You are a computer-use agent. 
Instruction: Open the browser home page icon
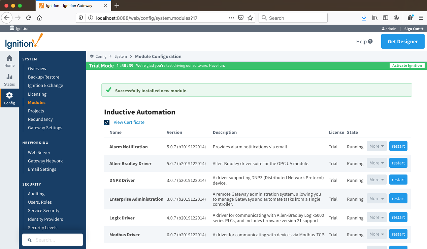tap(39, 18)
